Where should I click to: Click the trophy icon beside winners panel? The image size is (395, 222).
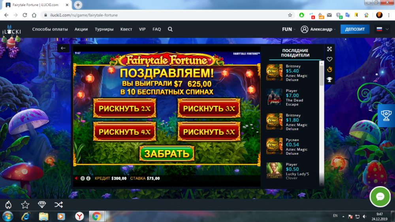[x=329, y=80]
